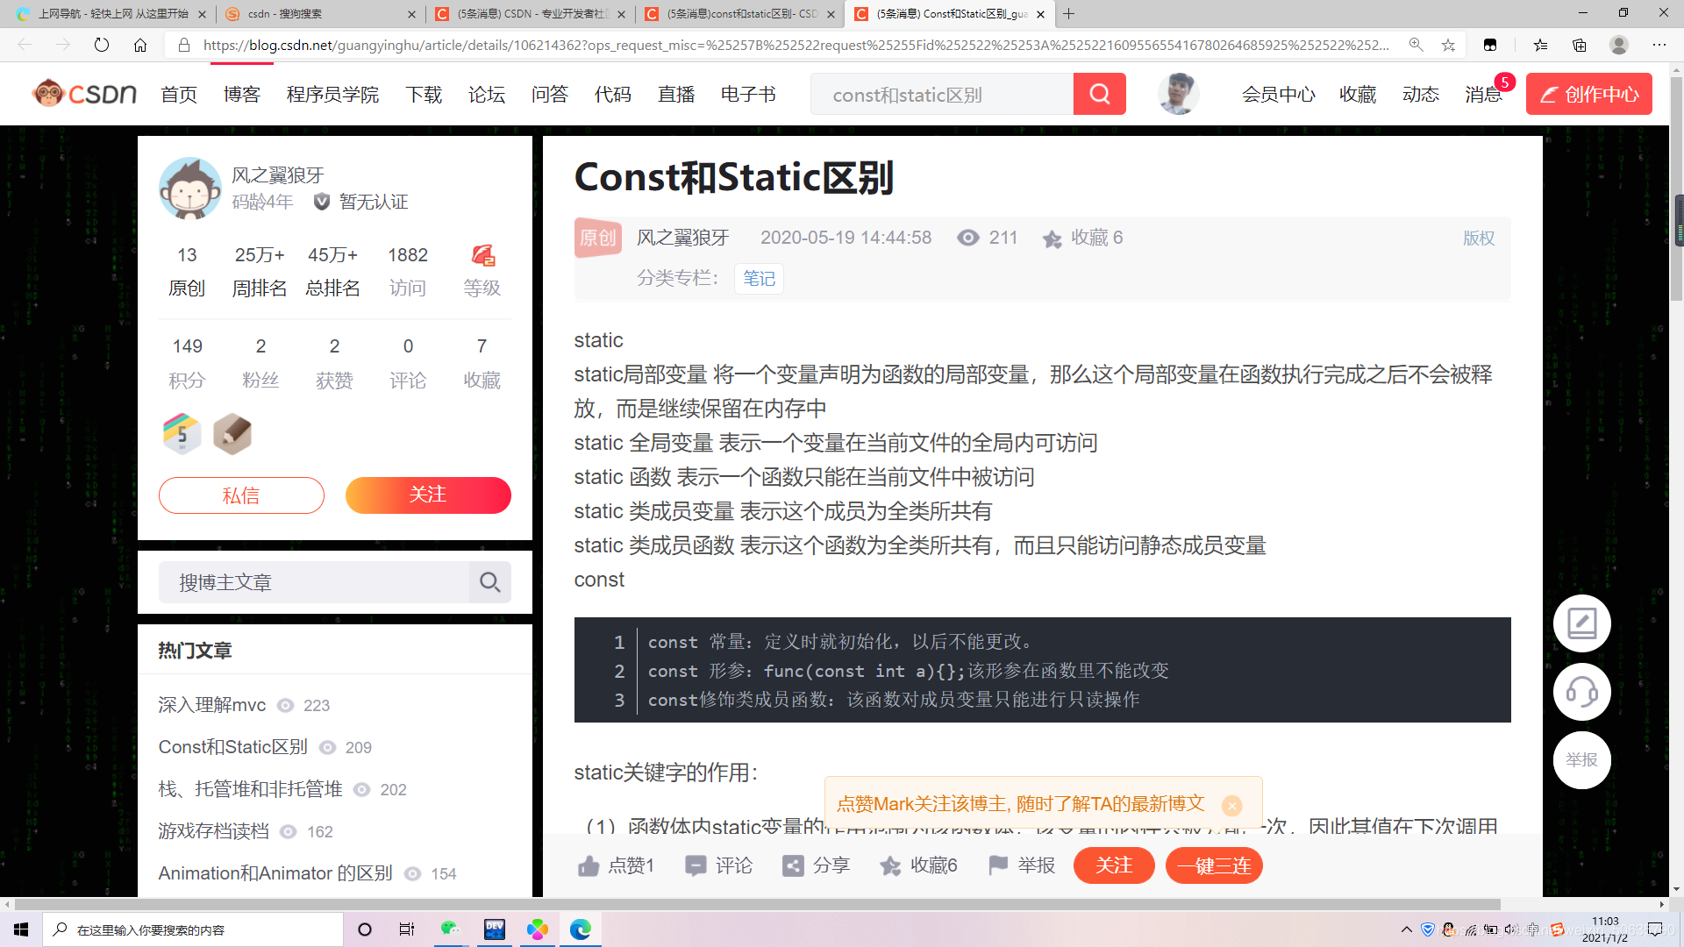Click the 笔记 category tag

[x=759, y=279]
